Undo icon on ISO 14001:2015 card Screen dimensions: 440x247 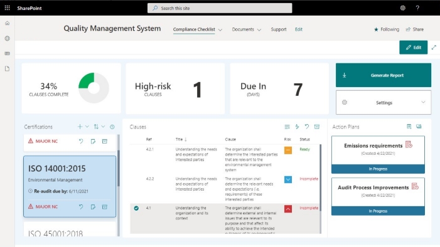81,207
